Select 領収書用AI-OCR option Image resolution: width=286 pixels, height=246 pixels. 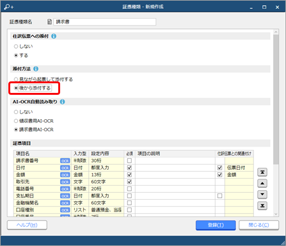(34, 121)
